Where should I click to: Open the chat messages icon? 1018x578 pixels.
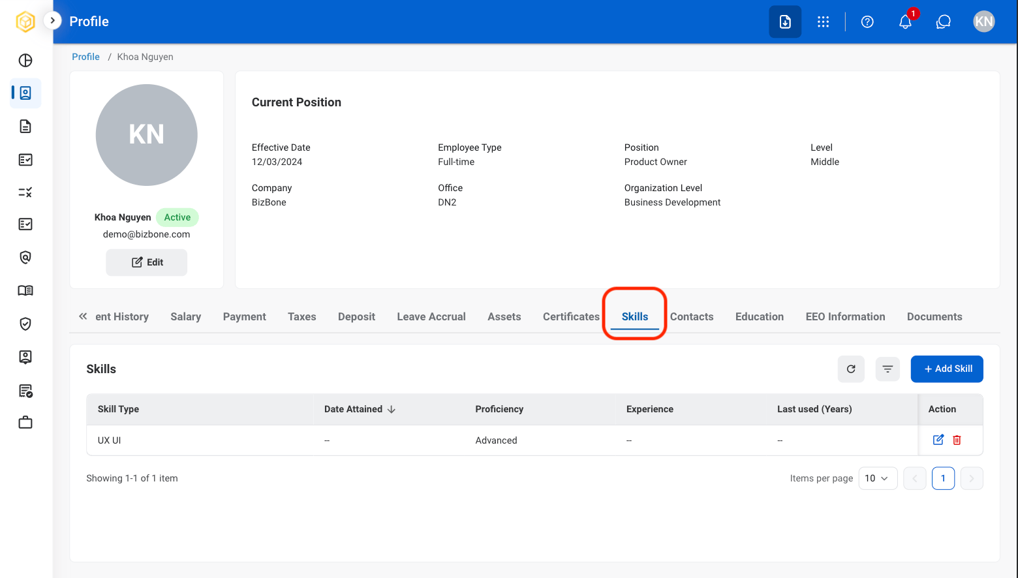(x=944, y=22)
